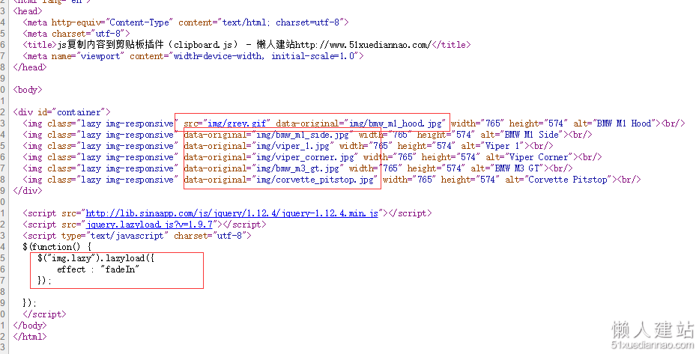Image resolution: width=699 pixels, height=354 pixels.
Task: Select the src="img/grey.gif" attribute
Action: click(227, 123)
